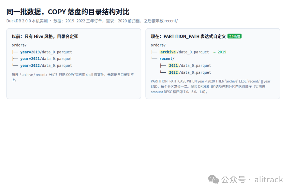The image size is (292, 191).
Task: Click the green ← 2019 annotation
Action: click(220, 52)
